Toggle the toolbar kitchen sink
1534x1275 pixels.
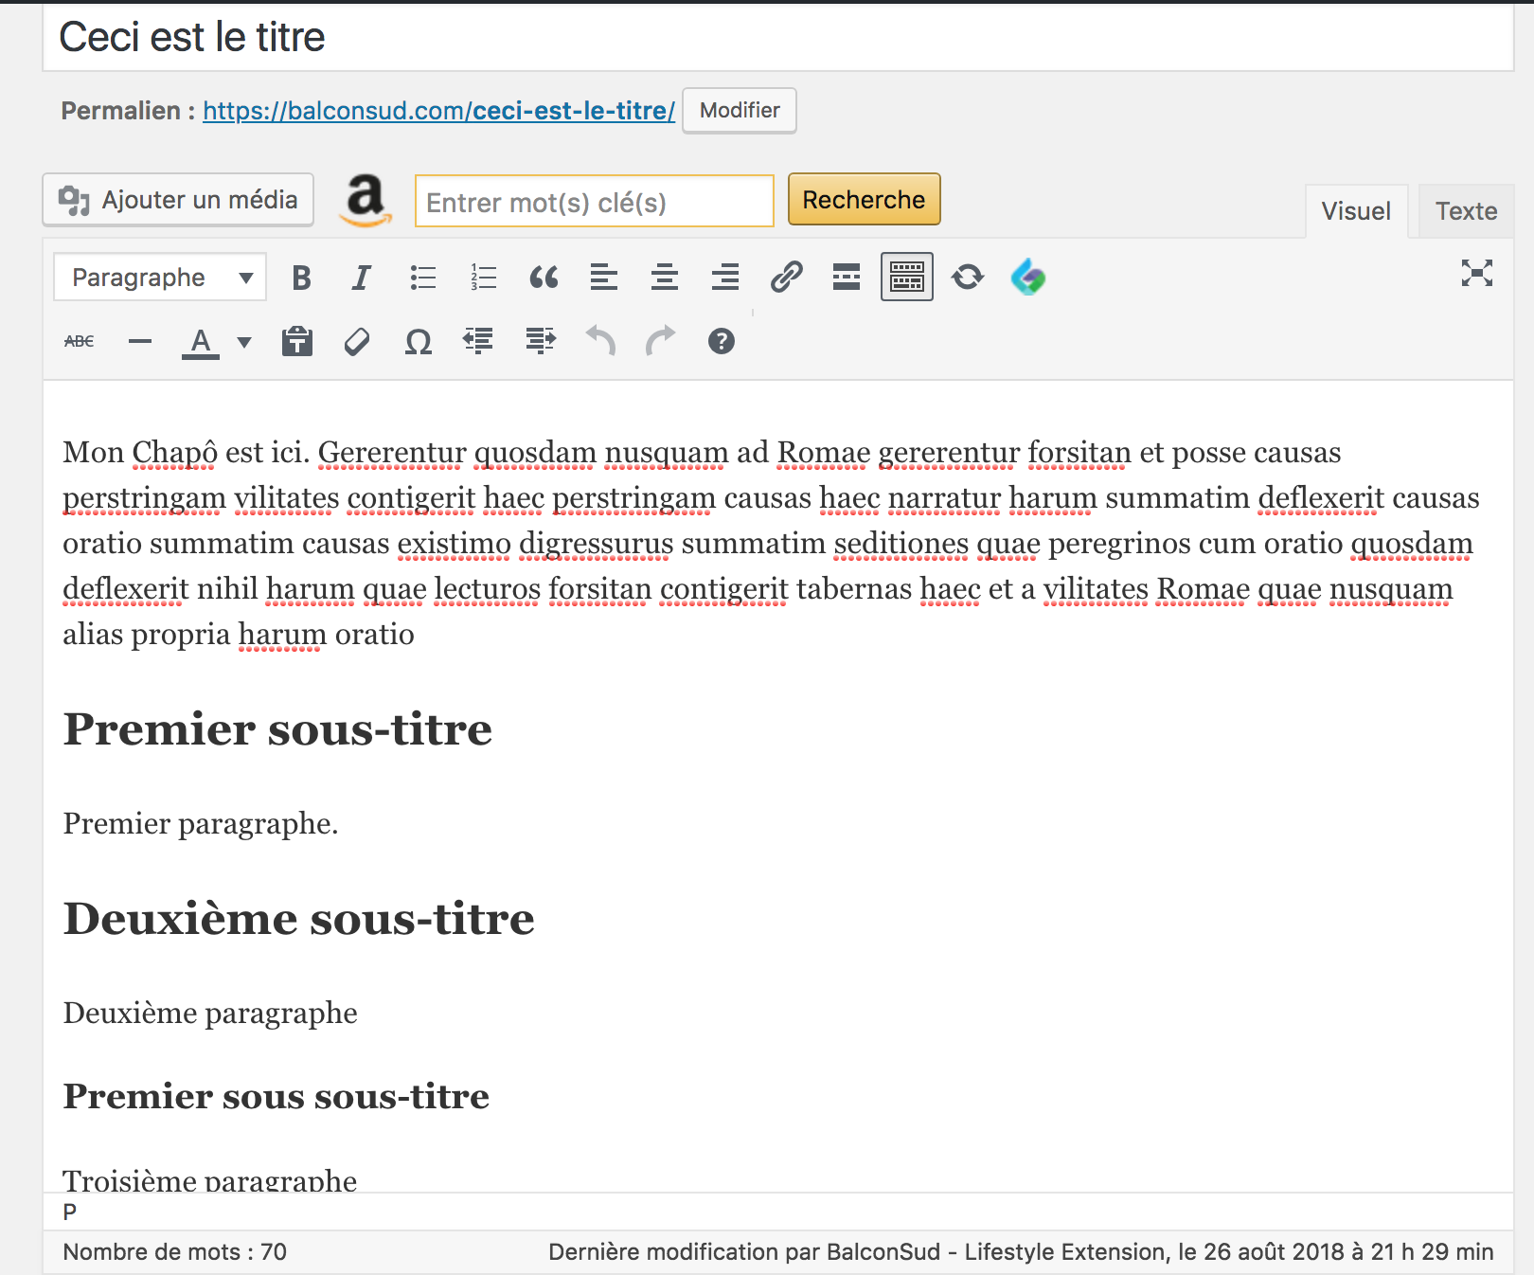[x=907, y=277]
